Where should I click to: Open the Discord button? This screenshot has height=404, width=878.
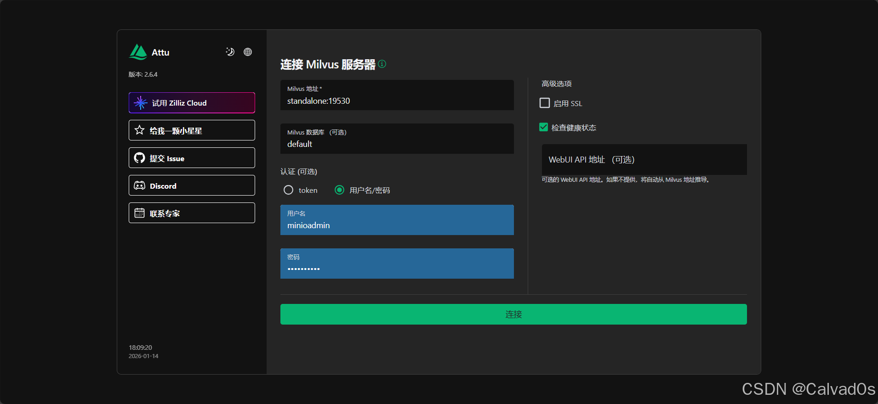[192, 185]
